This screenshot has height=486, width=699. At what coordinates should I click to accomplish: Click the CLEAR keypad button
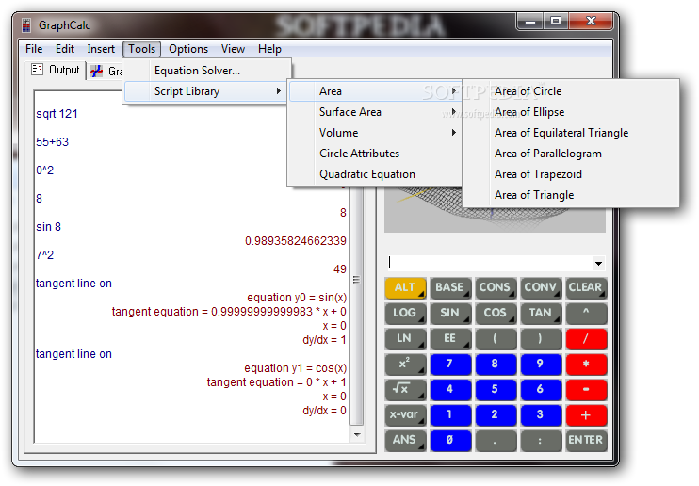[x=586, y=287]
